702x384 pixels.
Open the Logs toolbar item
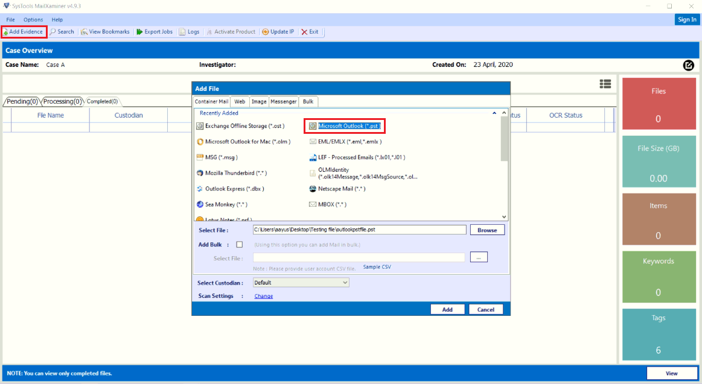coord(190,32)
